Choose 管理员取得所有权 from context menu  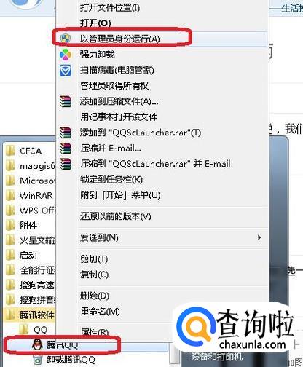point(114,86)
